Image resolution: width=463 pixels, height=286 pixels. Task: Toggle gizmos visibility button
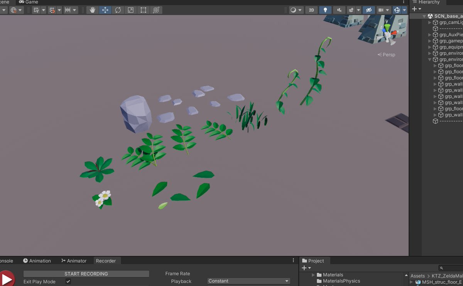pos(397,10)
